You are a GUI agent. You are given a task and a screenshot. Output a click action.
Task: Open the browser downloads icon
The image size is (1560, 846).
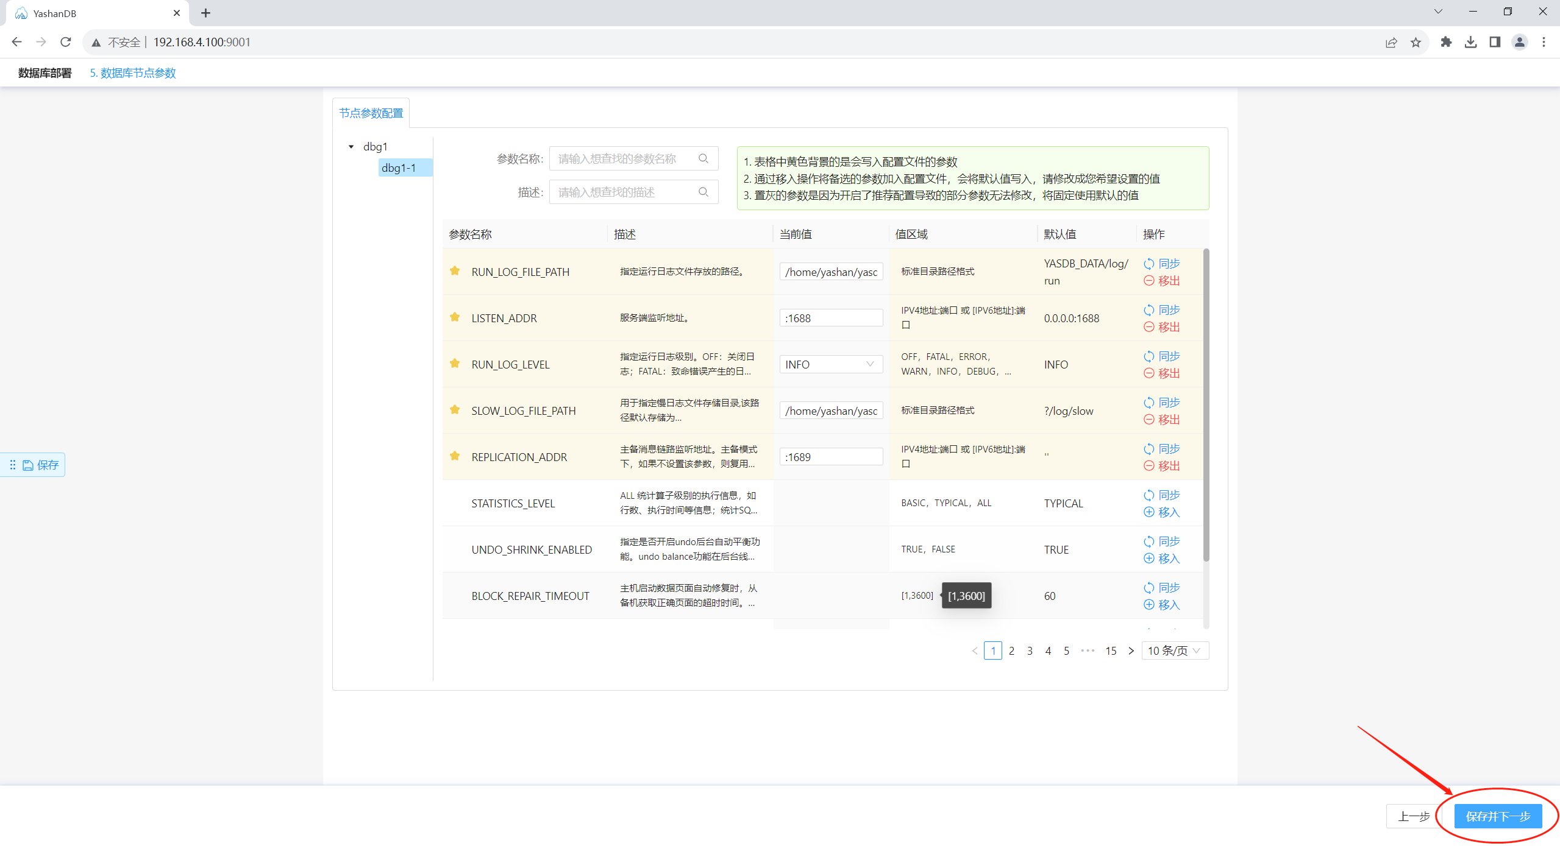coord(1470,42)
